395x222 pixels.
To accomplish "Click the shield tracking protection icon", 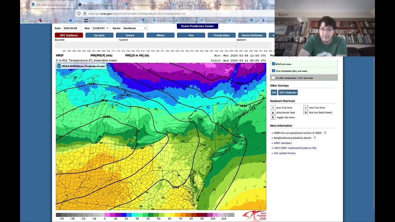I will pyautogui.click(x=79, y=14).
